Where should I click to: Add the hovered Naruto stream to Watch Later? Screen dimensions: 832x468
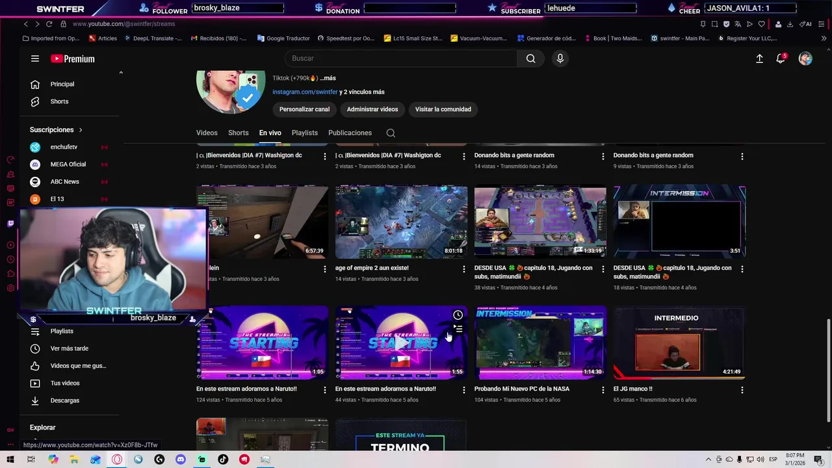(x=458, y=315)
